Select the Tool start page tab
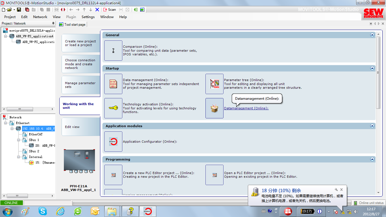 pyautogui.click(x=73, y=25)
